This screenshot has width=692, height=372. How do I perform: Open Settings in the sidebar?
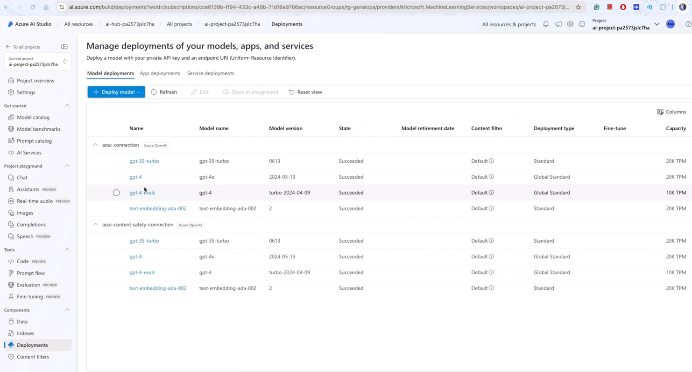tap(26, 92)
